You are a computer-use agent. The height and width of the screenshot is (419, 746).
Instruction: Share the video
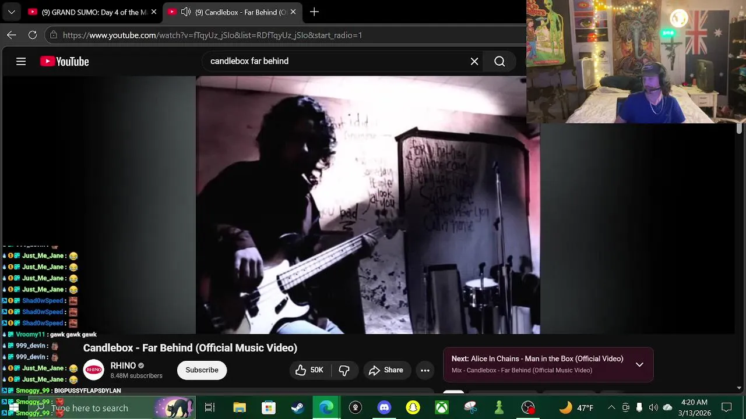[386, 370]
